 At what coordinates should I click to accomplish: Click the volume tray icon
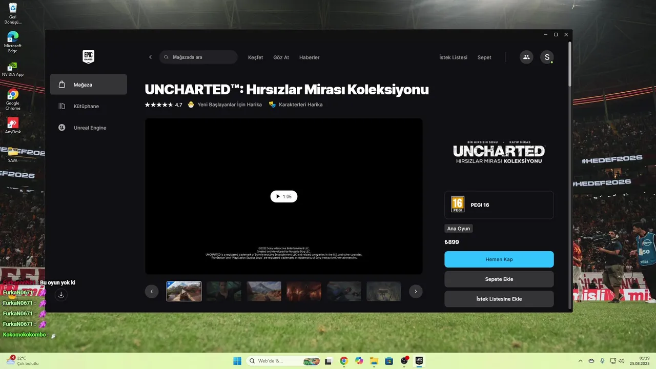tap(622, 361)
